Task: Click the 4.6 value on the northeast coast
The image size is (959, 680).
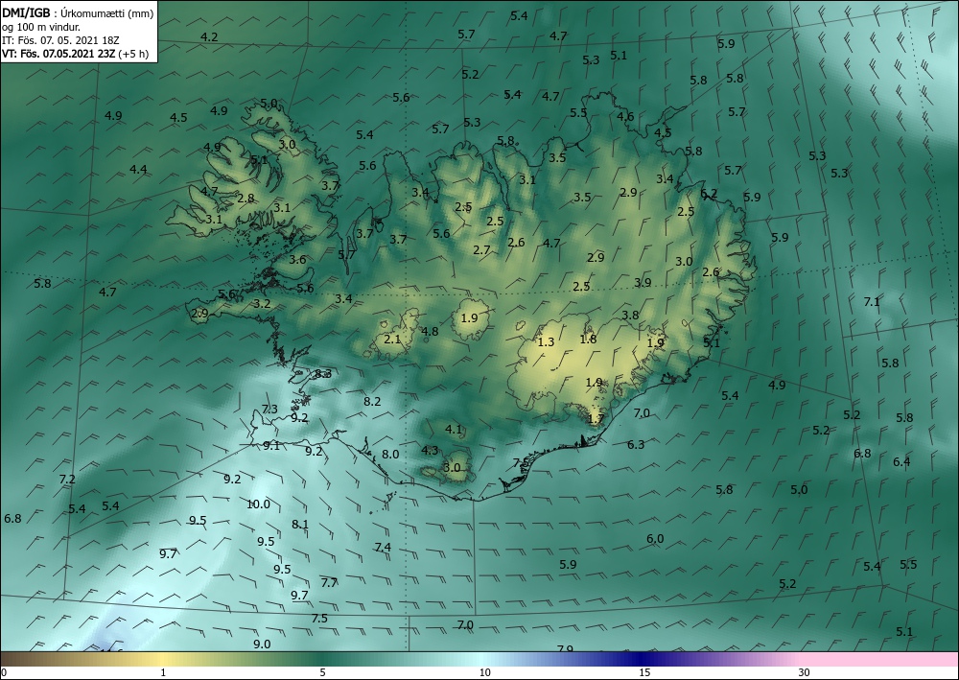Action: [x=625, y=117]
